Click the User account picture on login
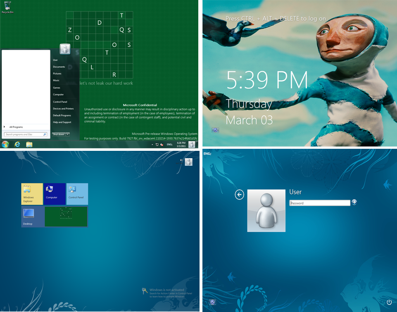397x312 pixels. pyautogui.click(x=266, y=211)
